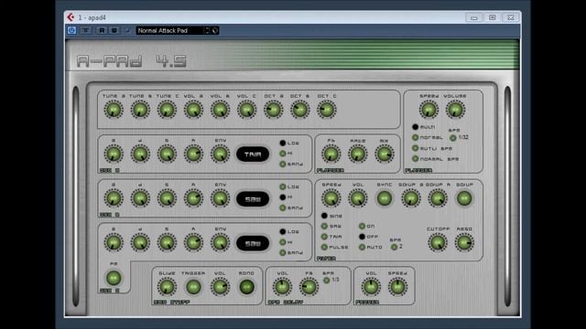Click the preset up/down arrows
This screenshot has width=586, height=329.
pos(208,30)
